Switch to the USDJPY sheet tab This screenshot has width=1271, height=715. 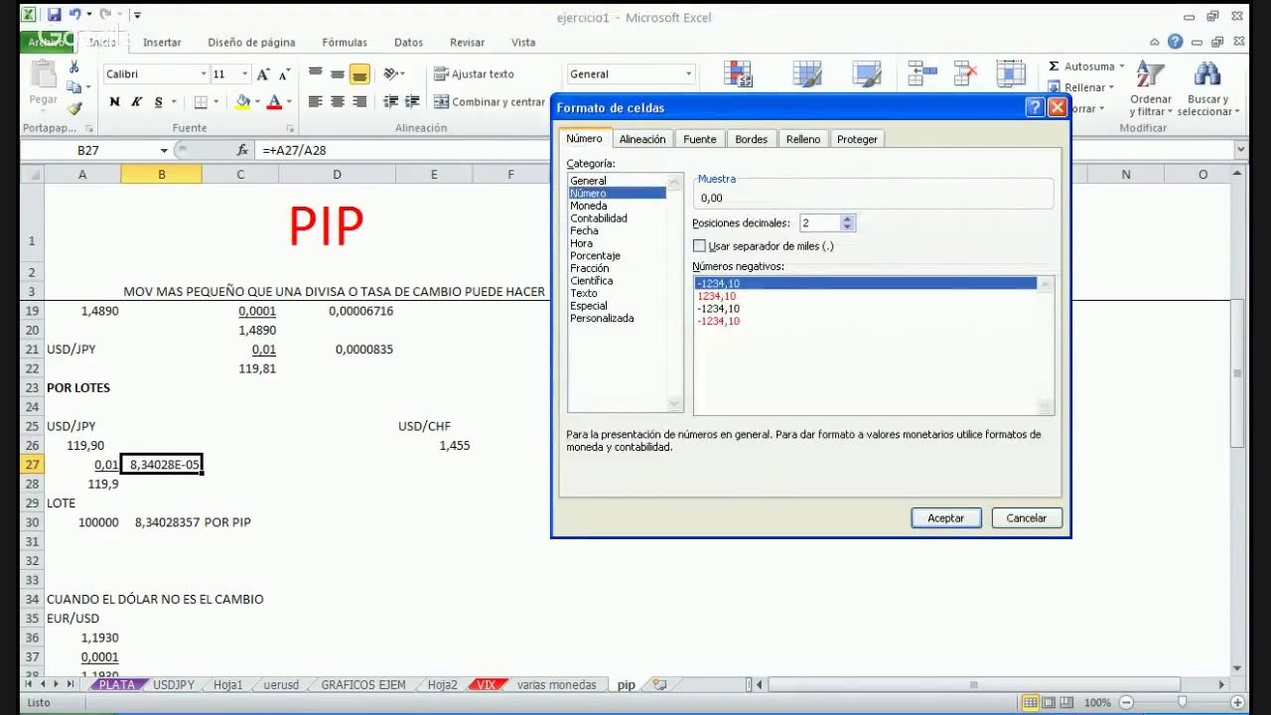click(175, 685)
